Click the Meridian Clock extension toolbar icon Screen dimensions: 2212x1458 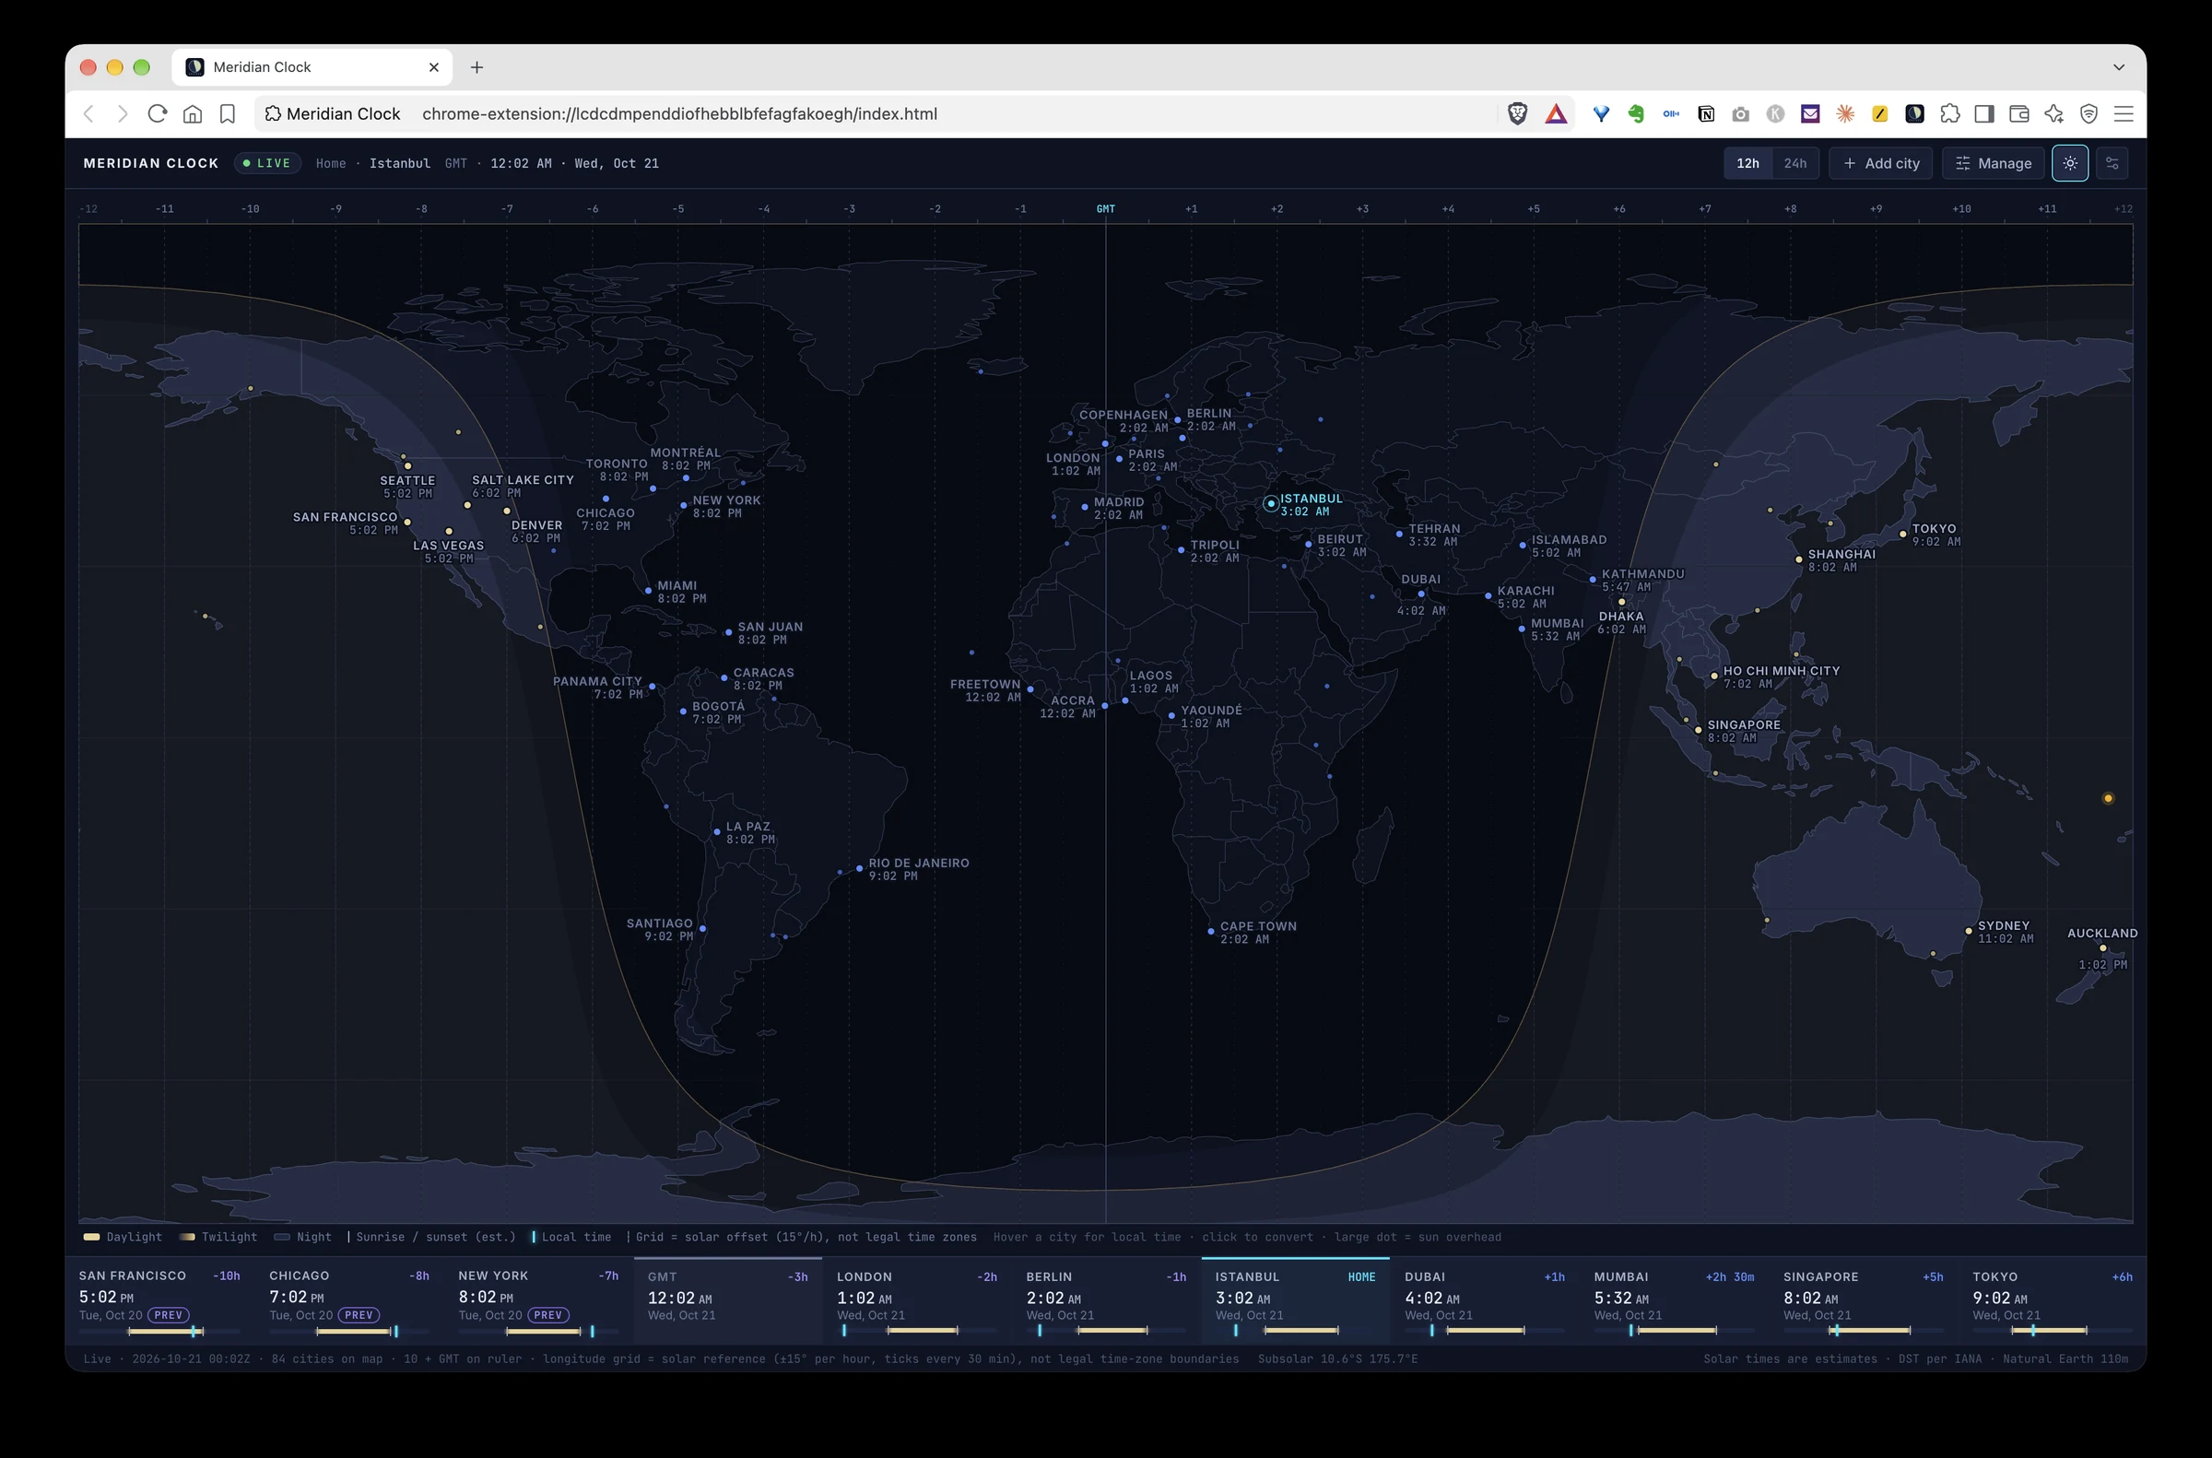coord(1914,113)
